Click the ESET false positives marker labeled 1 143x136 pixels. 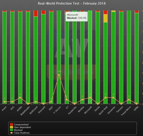(51, 102)
